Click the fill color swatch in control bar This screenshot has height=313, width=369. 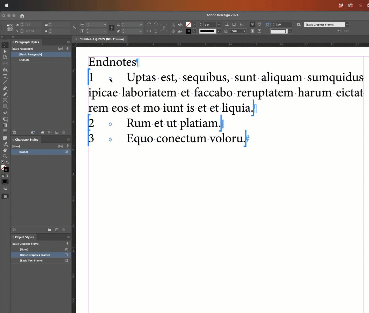(189, 24)
